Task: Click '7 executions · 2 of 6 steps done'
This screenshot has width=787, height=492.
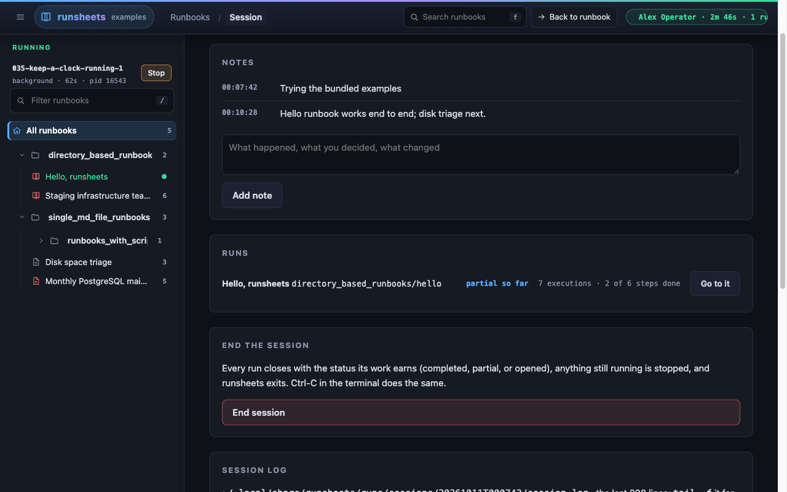Action: click(609, 284)
